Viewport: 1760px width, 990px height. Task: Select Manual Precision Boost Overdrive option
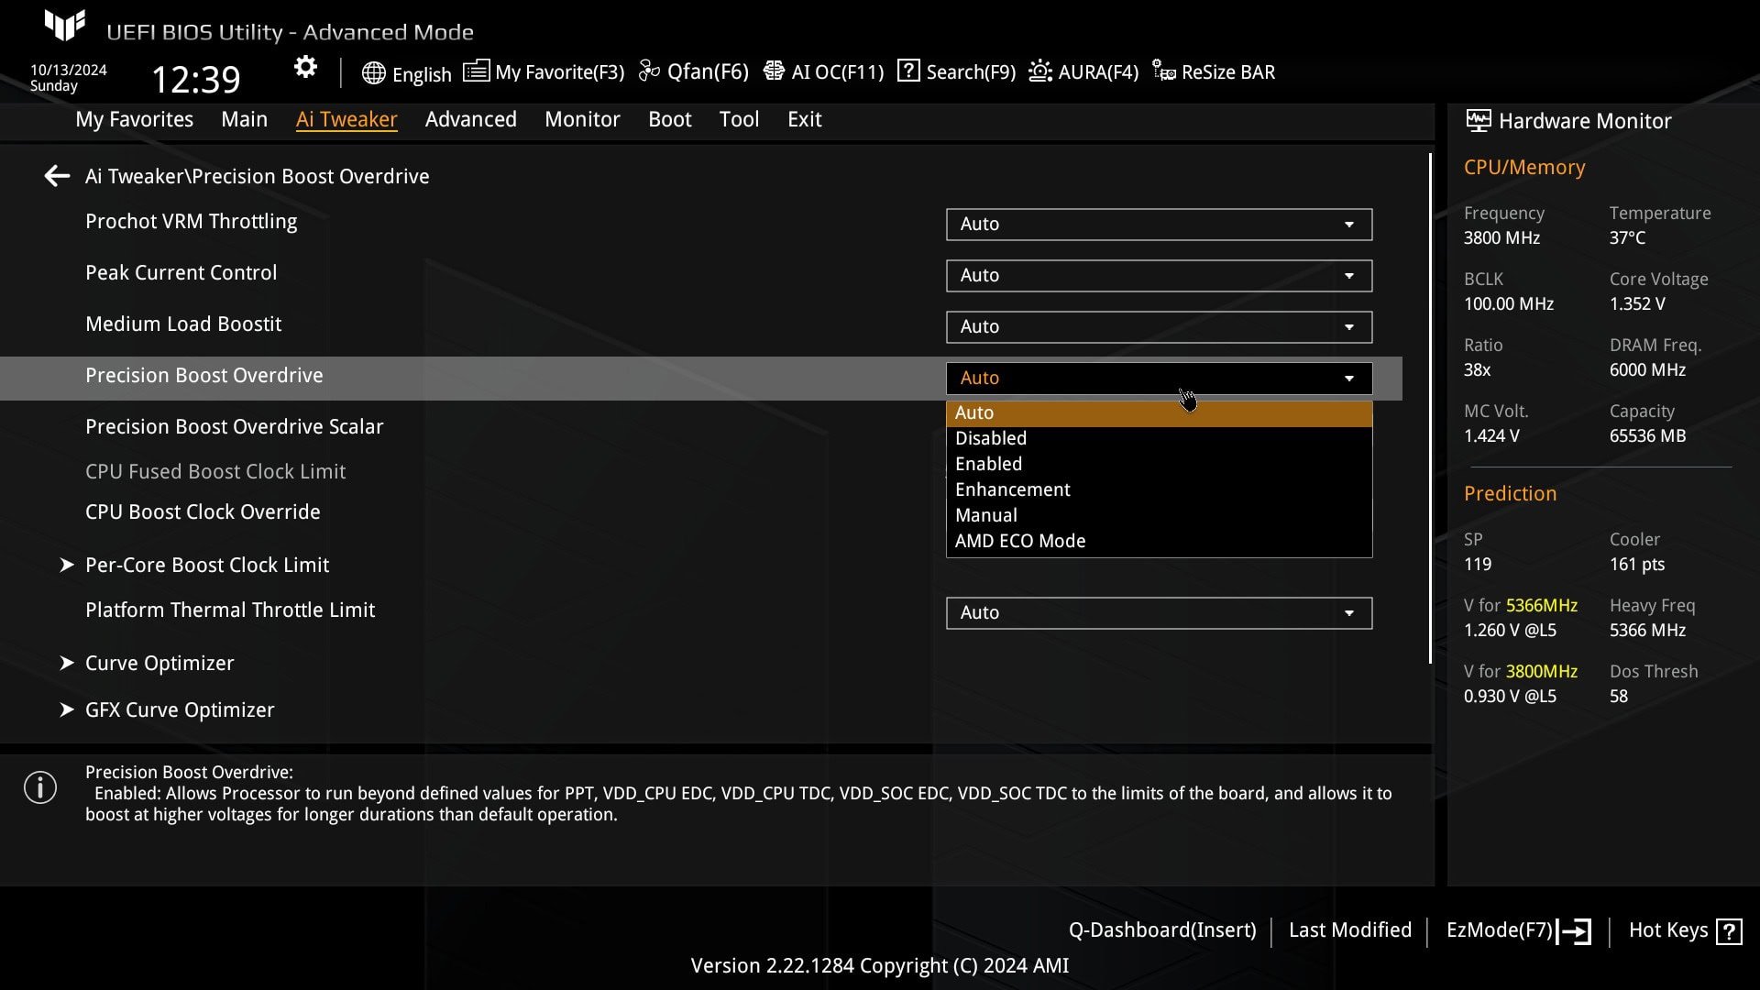[985, 515]
